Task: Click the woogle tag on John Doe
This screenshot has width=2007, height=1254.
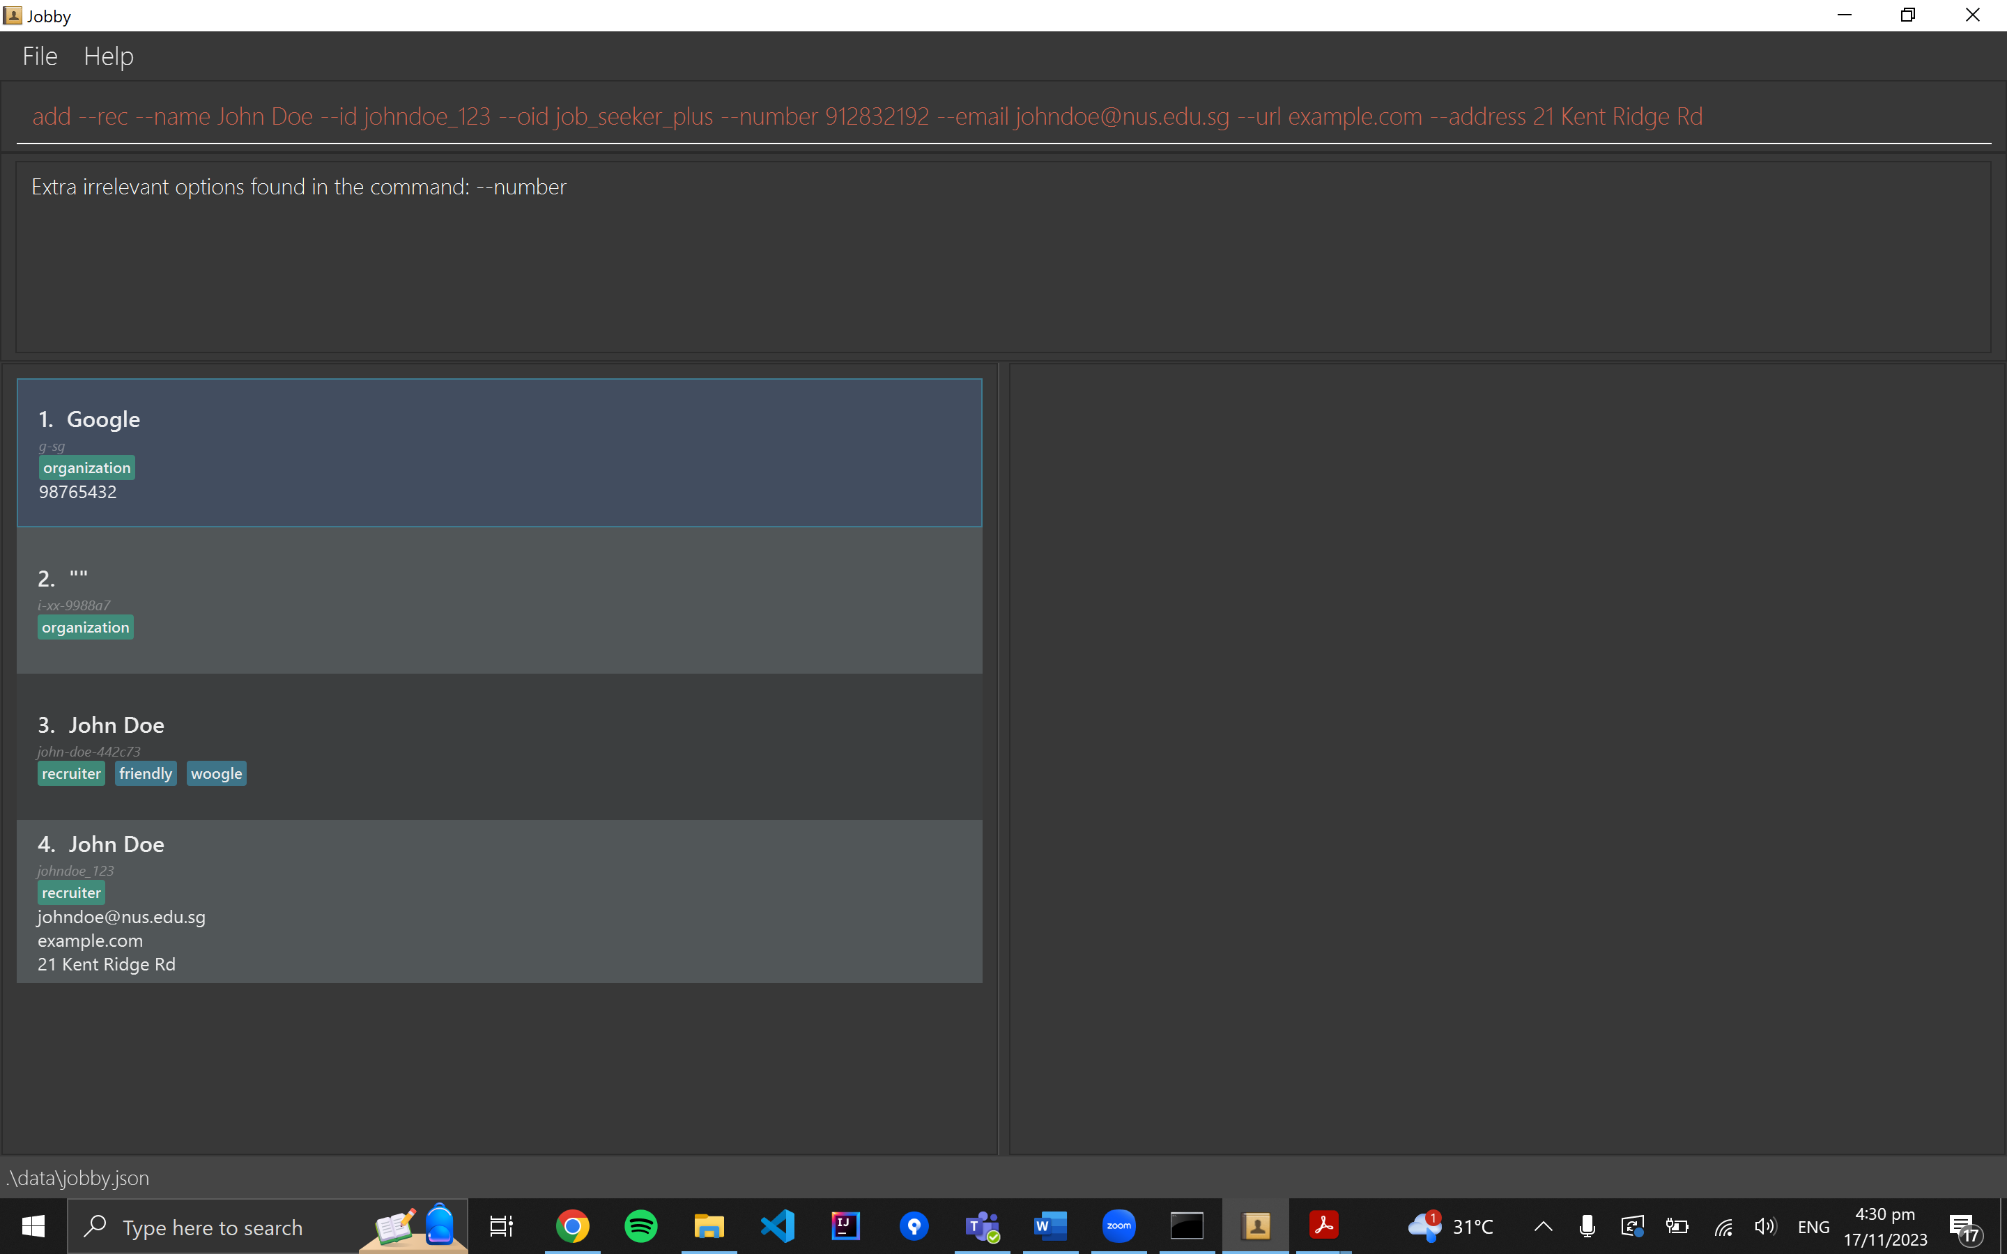Action: tap(215, 774)
